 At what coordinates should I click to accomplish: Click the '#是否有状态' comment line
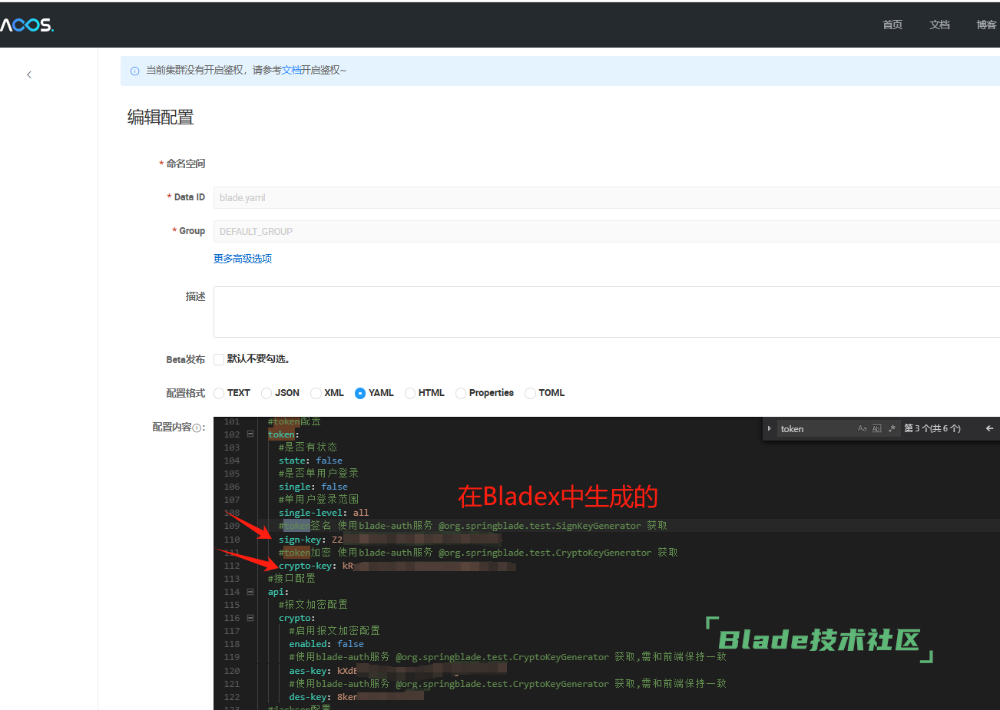point(307,447)
